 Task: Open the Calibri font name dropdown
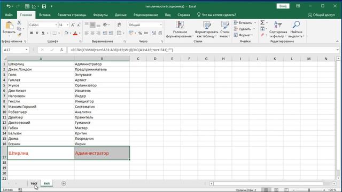pyautogui.click(x=56, y=25)
